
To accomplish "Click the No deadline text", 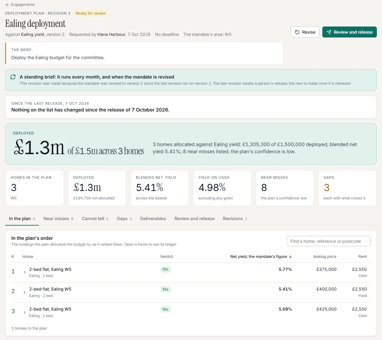I will click(167, 34).
